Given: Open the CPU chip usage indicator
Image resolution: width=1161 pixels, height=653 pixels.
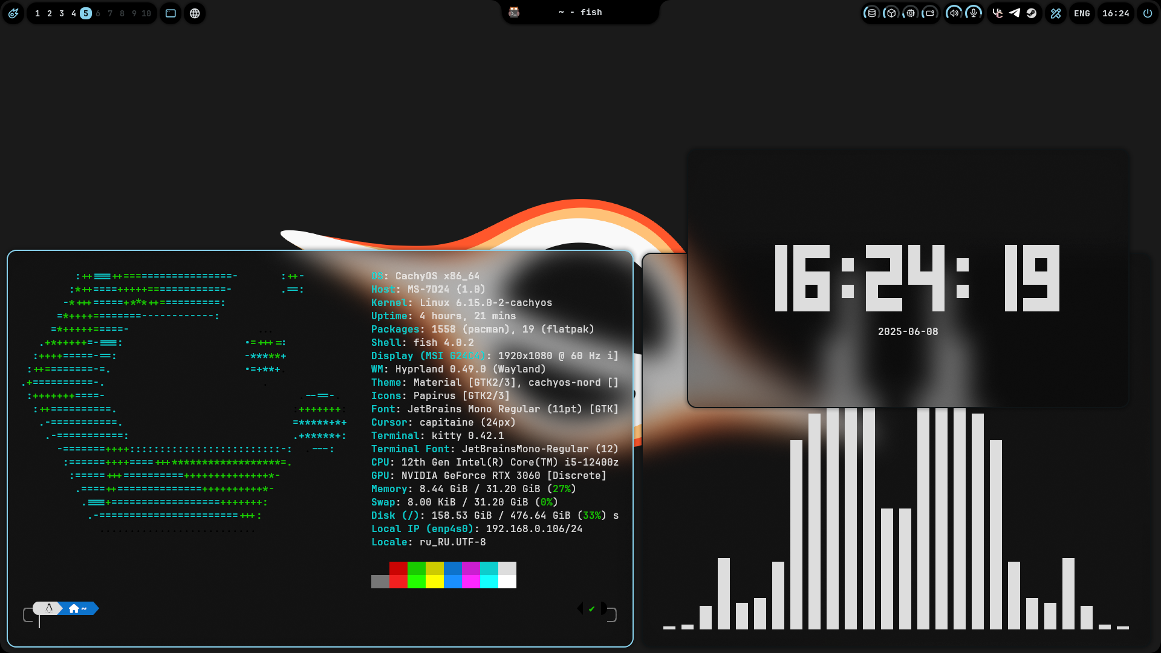Looking at the screenshot, I should pos(911,13).
